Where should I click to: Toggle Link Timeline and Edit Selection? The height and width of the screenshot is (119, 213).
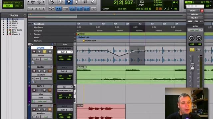tap(80, 9)
